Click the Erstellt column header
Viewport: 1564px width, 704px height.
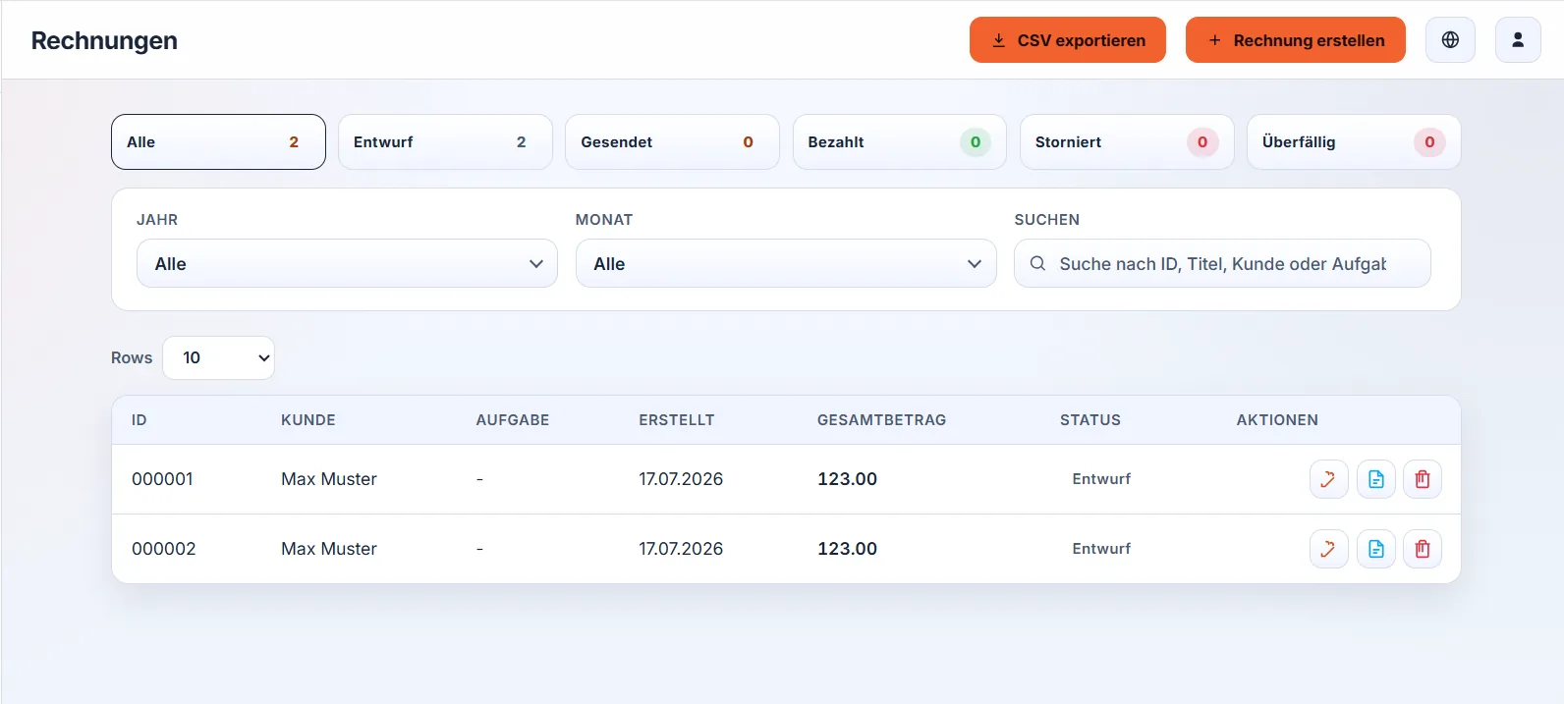click(677, 420)
